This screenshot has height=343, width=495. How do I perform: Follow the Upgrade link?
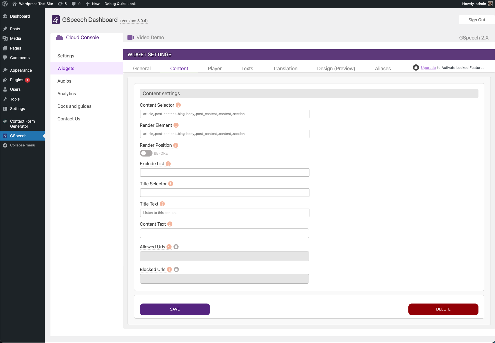pyautogui.click(x=428, y=67)
